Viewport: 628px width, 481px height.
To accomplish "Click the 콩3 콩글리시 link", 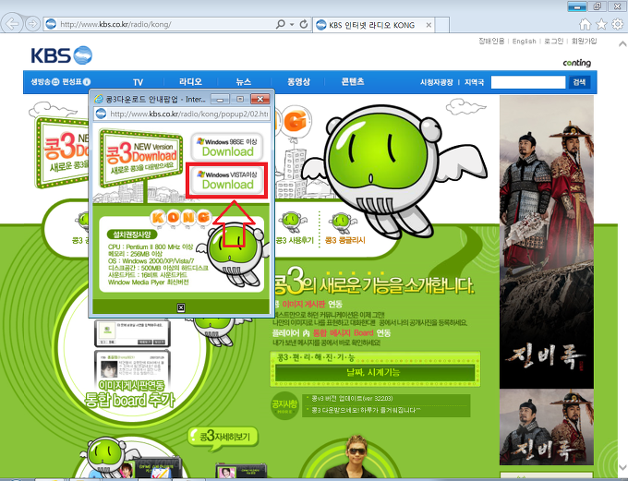I will (344, 240).
